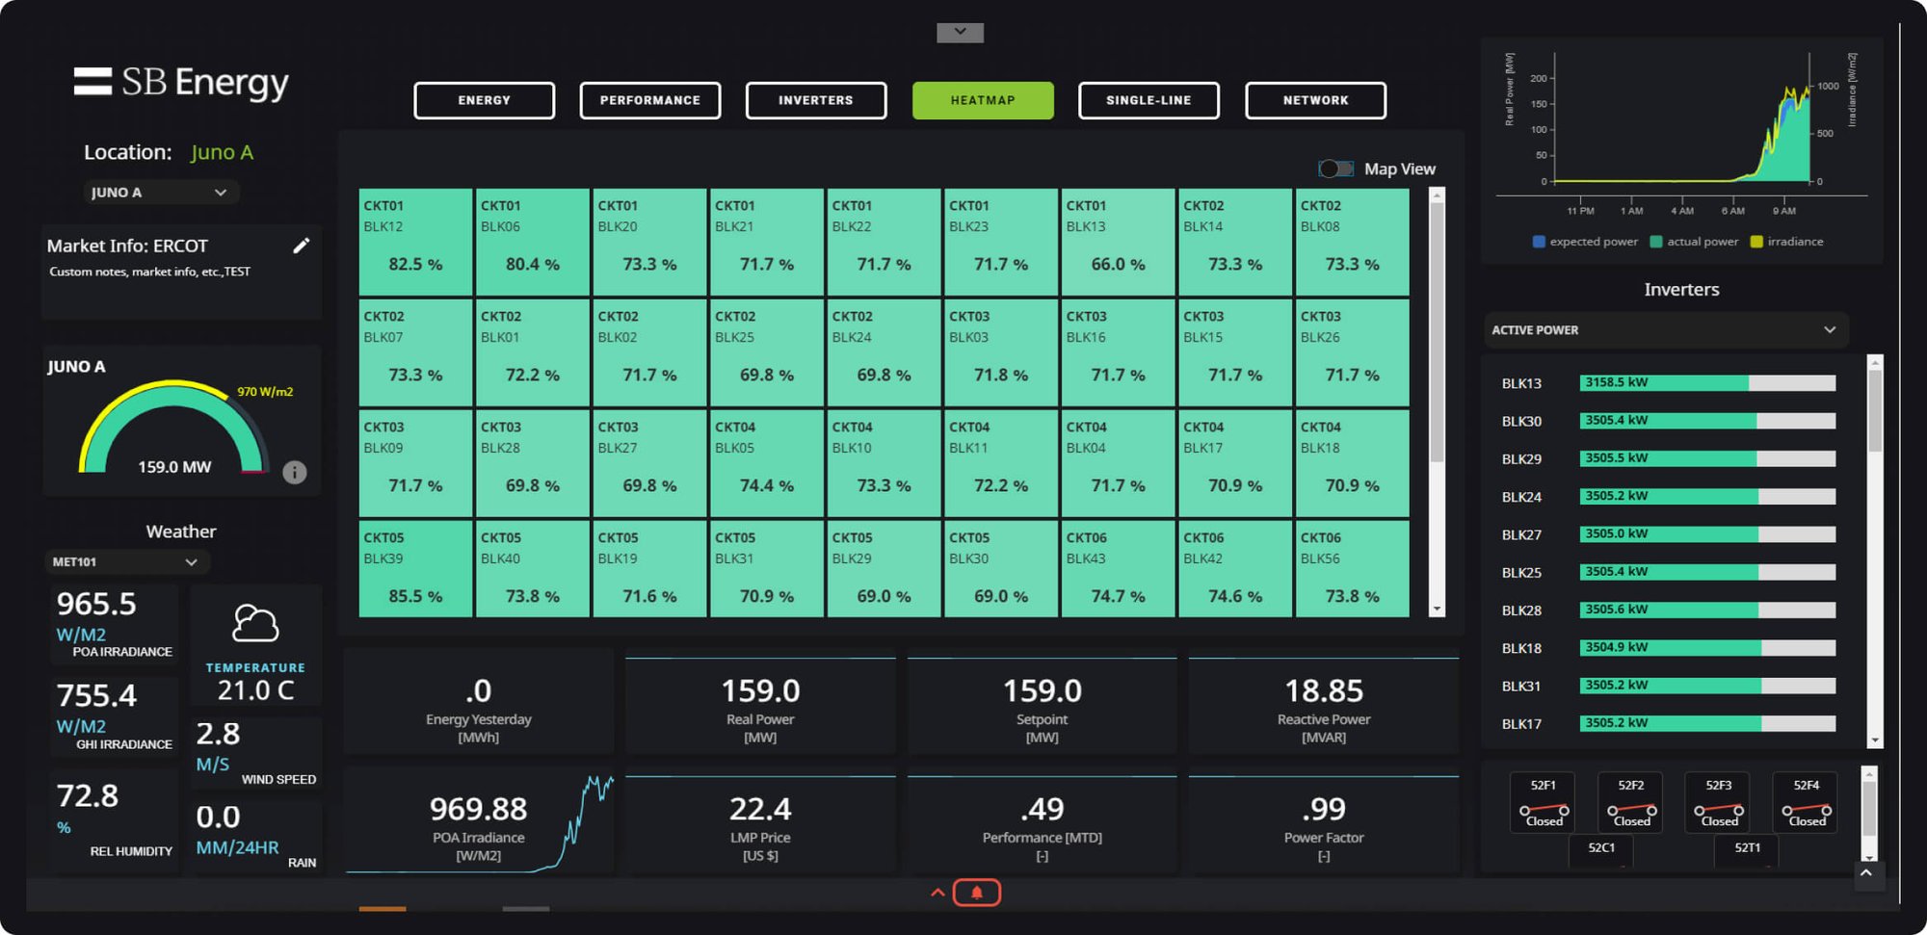Click the BLK13 active power bar
Screen dimensions: 1927x935
pyautogui.click(x=1706, y=383)
